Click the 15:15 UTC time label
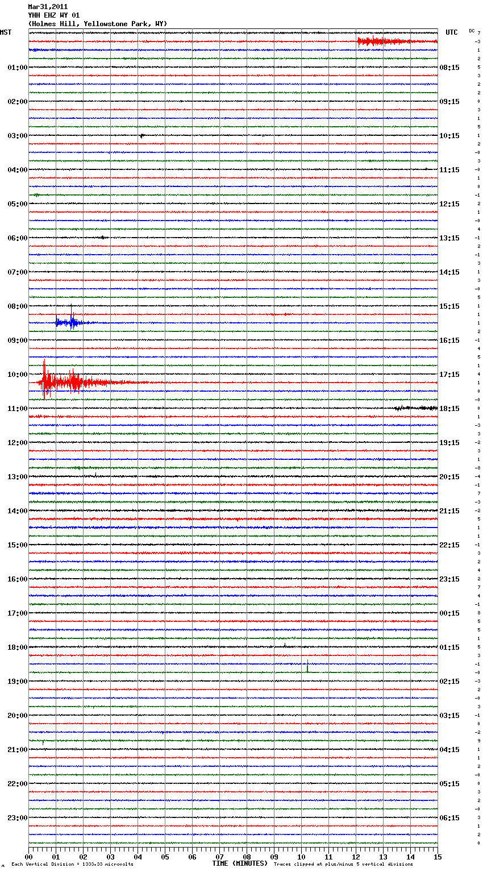This screenshot has height=872, width=483. click(x=449, y=306)
